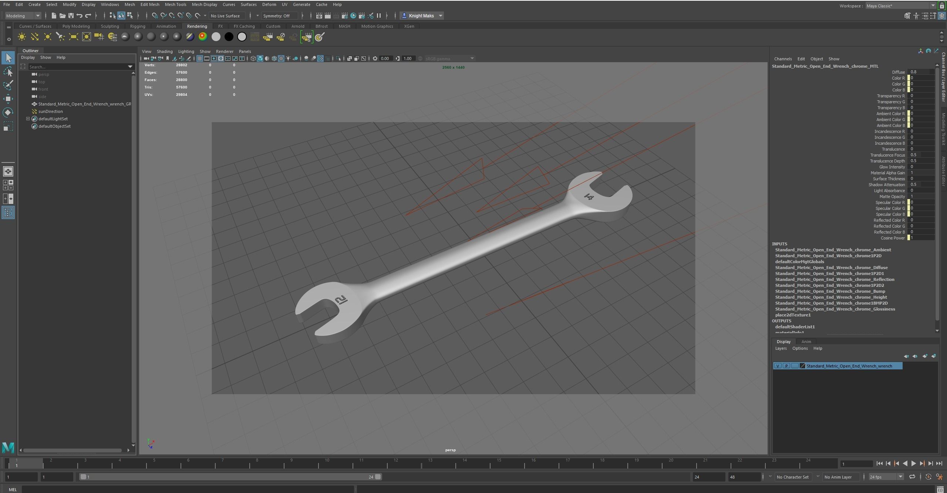Switch to the Poly Modeling shelf tab
947x493 pixels.
tap(76, 26)
